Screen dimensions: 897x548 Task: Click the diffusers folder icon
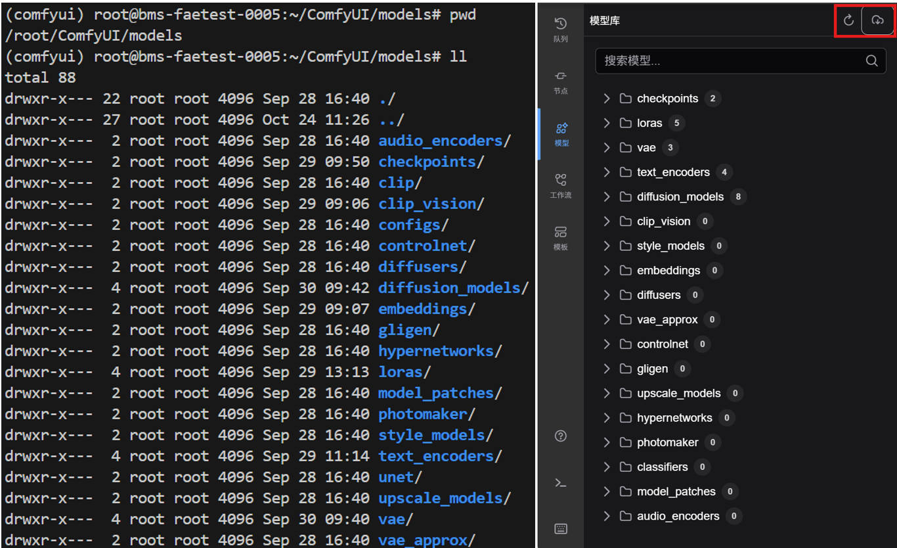625,295
